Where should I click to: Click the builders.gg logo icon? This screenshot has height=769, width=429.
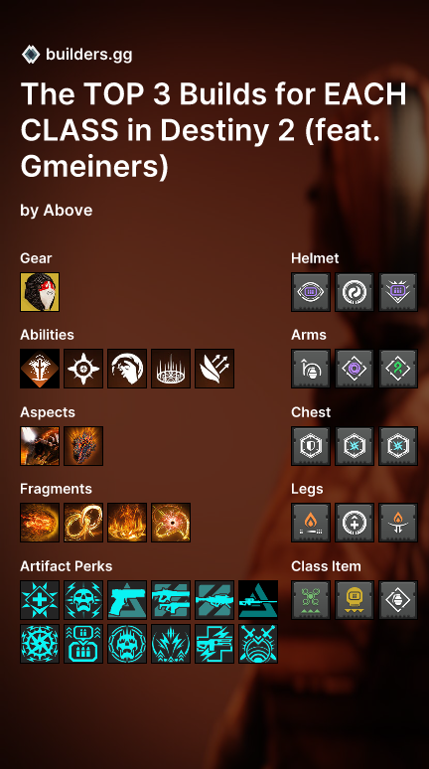31,54
